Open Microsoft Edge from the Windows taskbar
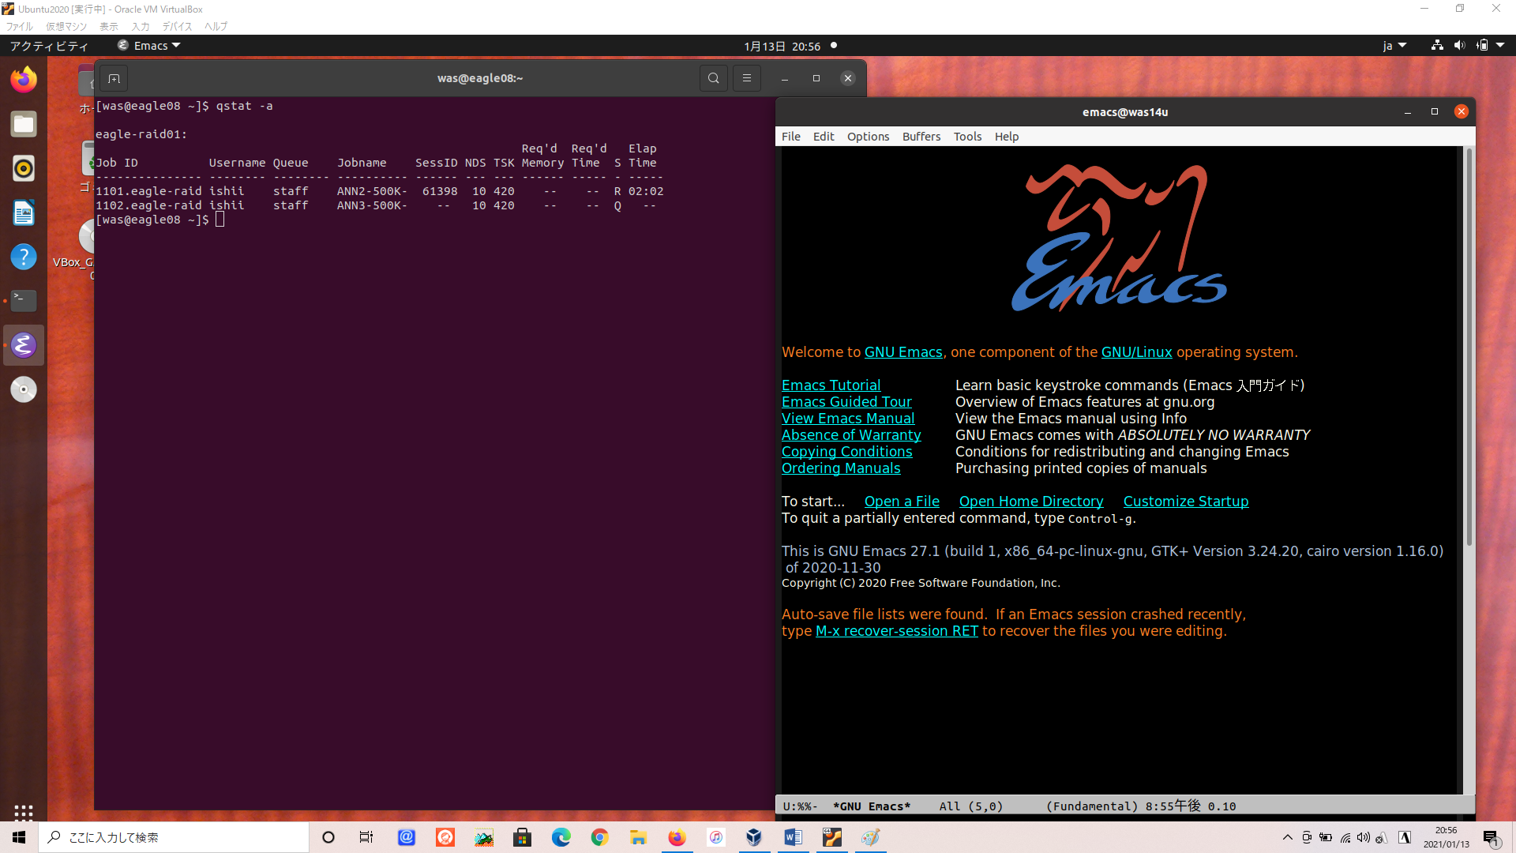The image size is (1516, 853). pos(561,837)
